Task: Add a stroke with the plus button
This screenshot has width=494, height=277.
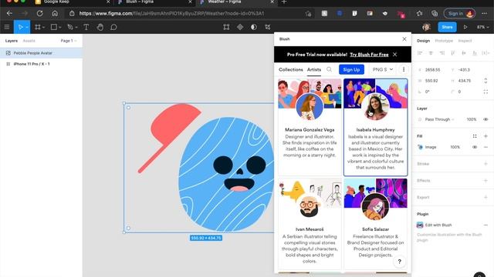Action: click(486, 164)
